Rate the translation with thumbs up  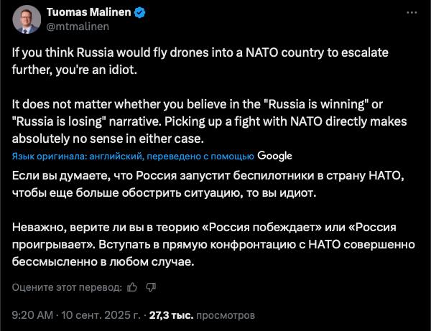coord(131,288)
